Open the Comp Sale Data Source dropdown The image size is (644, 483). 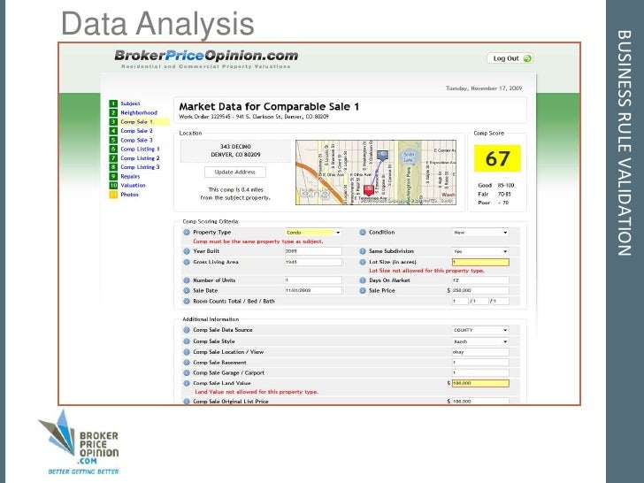tap(480, 330)
